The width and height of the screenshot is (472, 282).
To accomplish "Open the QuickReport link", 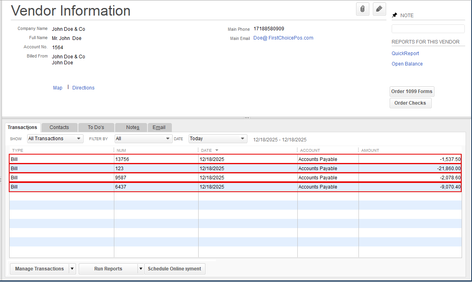I will (405, 54).
